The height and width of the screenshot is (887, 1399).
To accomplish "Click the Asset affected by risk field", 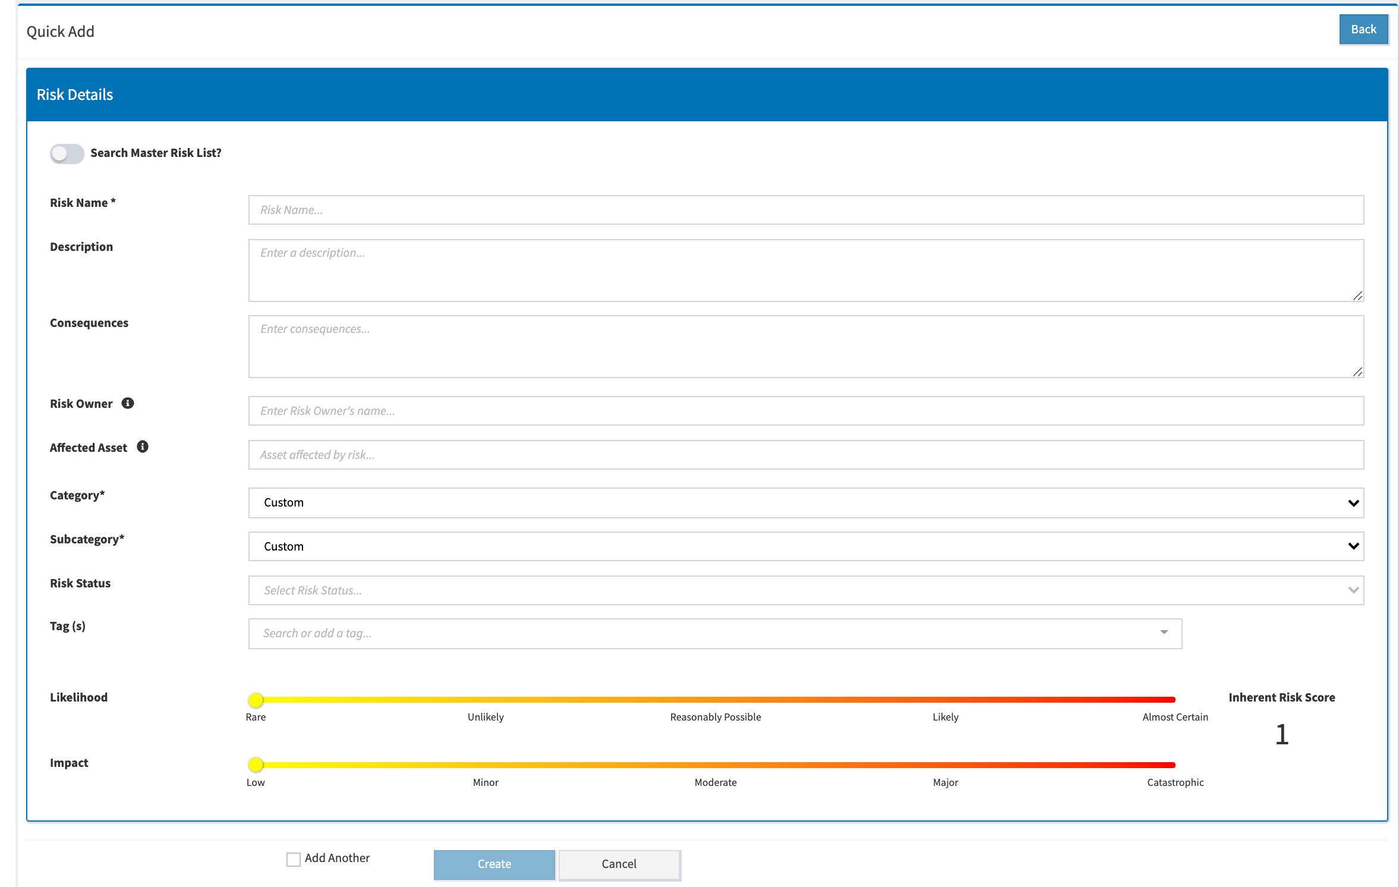I will click(806, 455).
